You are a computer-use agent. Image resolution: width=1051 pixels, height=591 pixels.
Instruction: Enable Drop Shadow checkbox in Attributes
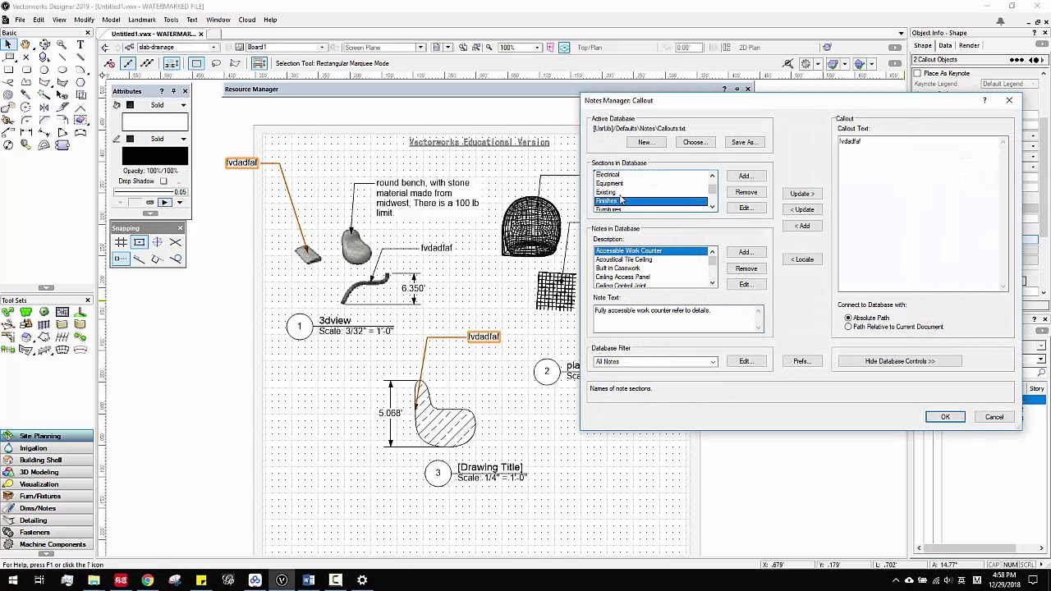click(x=163, y=181)
